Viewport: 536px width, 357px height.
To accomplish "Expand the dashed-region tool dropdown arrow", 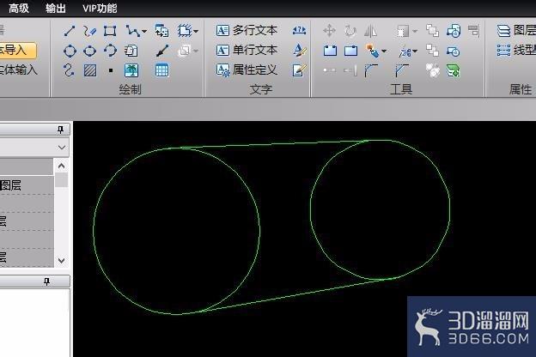I will tap(196, 32).
